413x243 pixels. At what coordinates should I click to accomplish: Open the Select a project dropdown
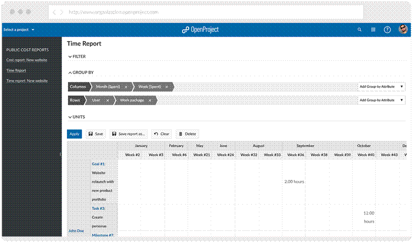tap(19, 30)
